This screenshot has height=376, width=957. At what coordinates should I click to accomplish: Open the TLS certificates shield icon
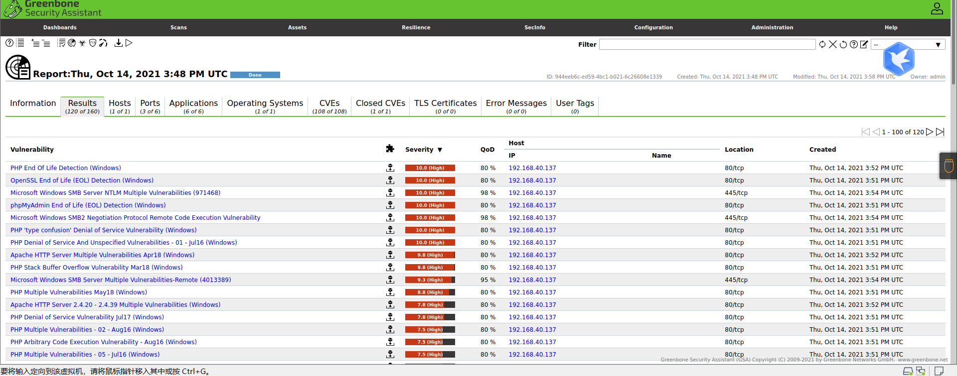[93, 43]
